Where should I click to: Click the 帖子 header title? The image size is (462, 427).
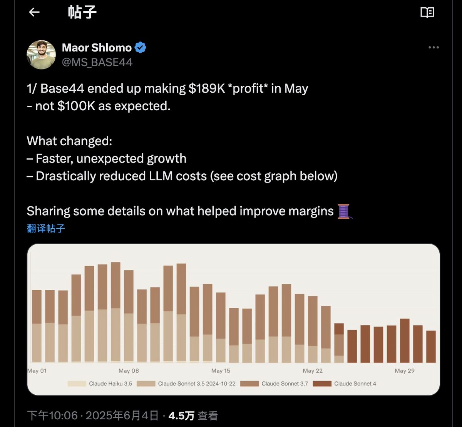coord(82,12)
